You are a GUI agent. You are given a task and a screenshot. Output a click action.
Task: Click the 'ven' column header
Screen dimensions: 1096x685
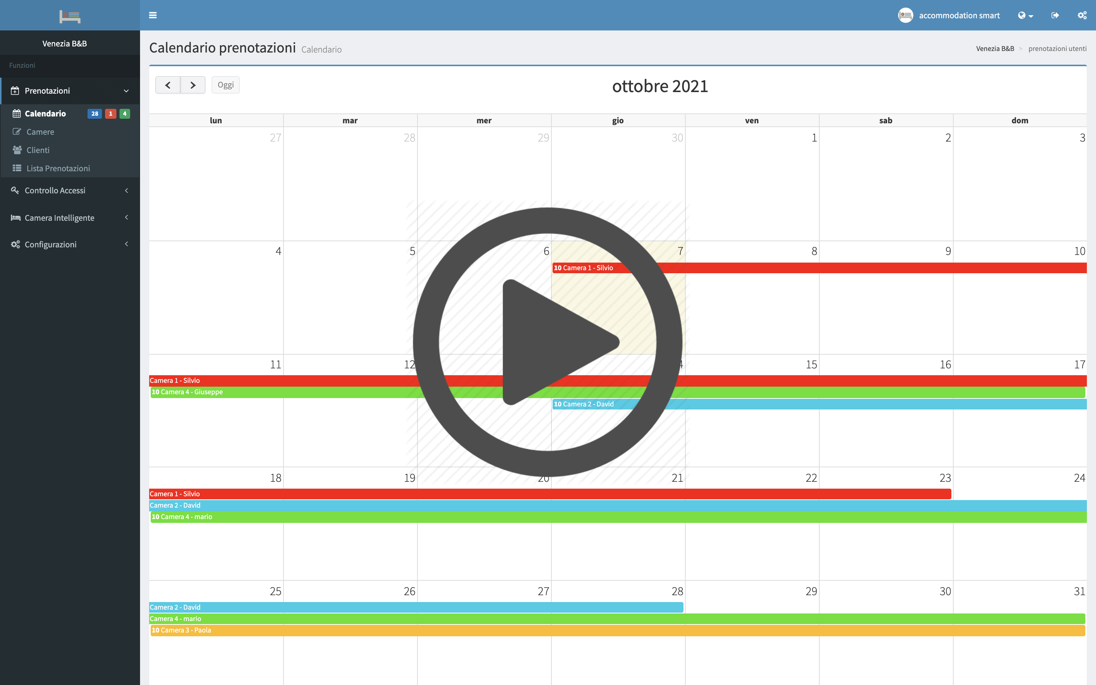(752, 121)
